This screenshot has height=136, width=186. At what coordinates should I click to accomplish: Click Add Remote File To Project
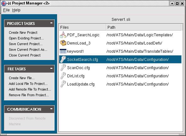point(30,89)
